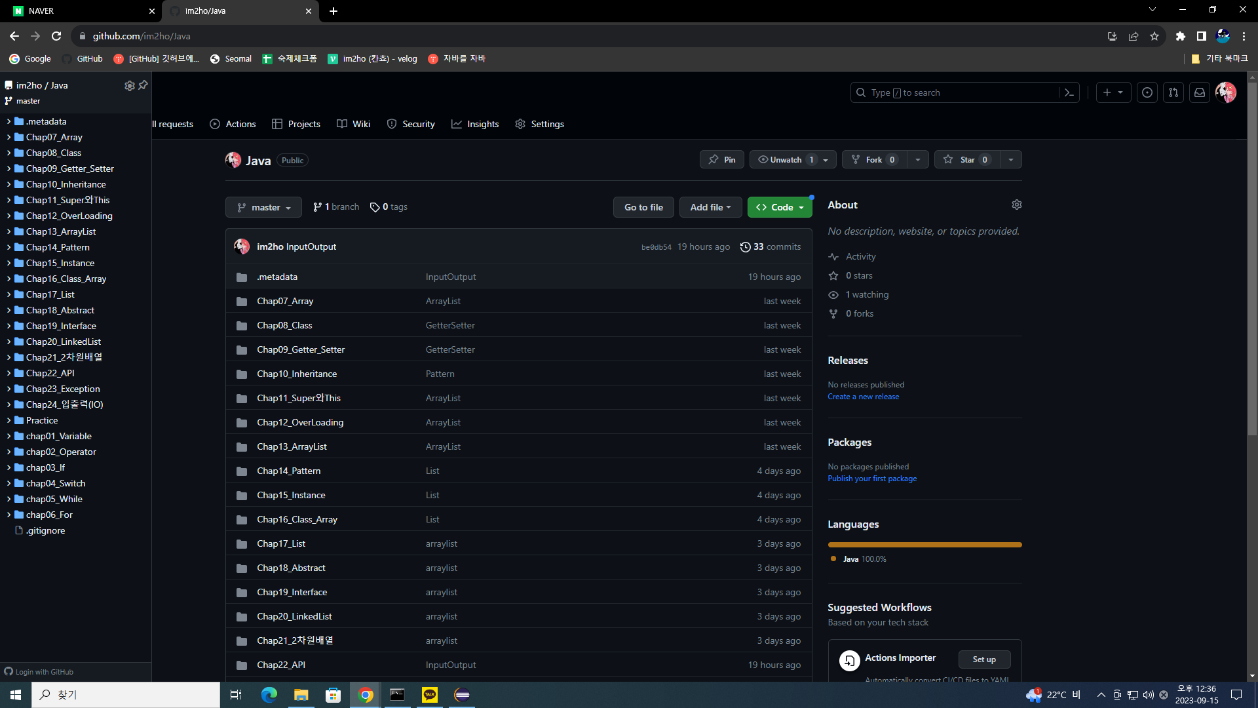Open the notifications inbox icon
Image resolution: width=1258 pixels, height=708 pixels.
click(x=1199, y=93)
